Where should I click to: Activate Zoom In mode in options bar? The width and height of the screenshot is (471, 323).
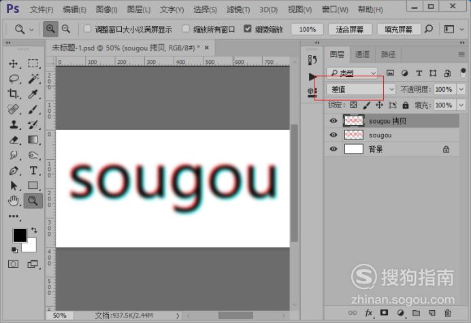click(50, 29)
